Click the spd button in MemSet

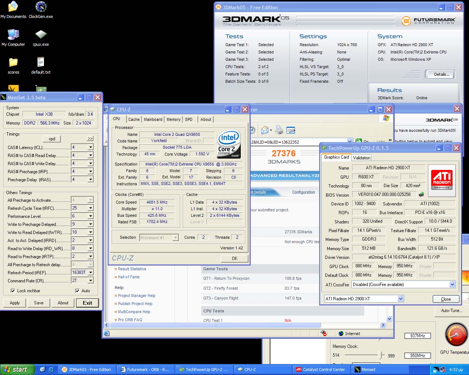tap(52, 139)
